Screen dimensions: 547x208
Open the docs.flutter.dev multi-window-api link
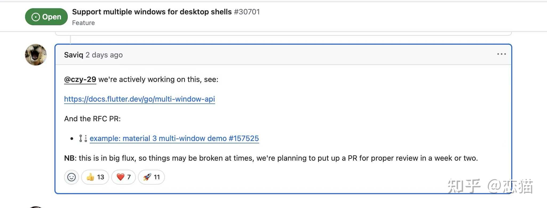click(x=139, y=99)
